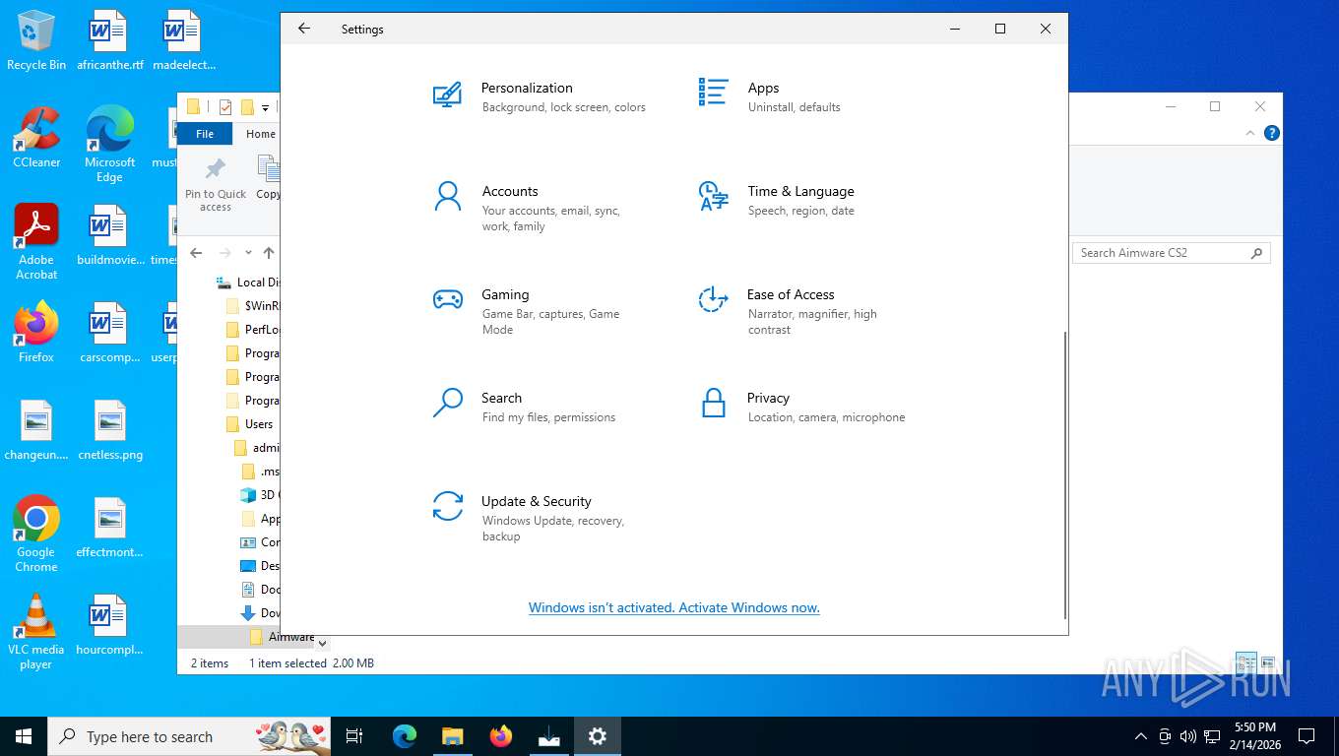Open the notification center

[x=1307, y=735]
